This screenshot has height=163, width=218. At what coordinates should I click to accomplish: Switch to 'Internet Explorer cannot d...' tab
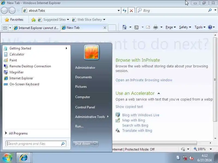click(36, 28)
